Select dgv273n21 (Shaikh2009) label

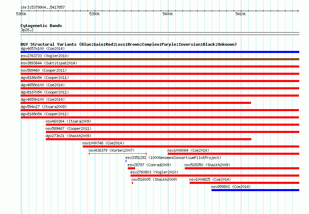(x=69, y=136)
